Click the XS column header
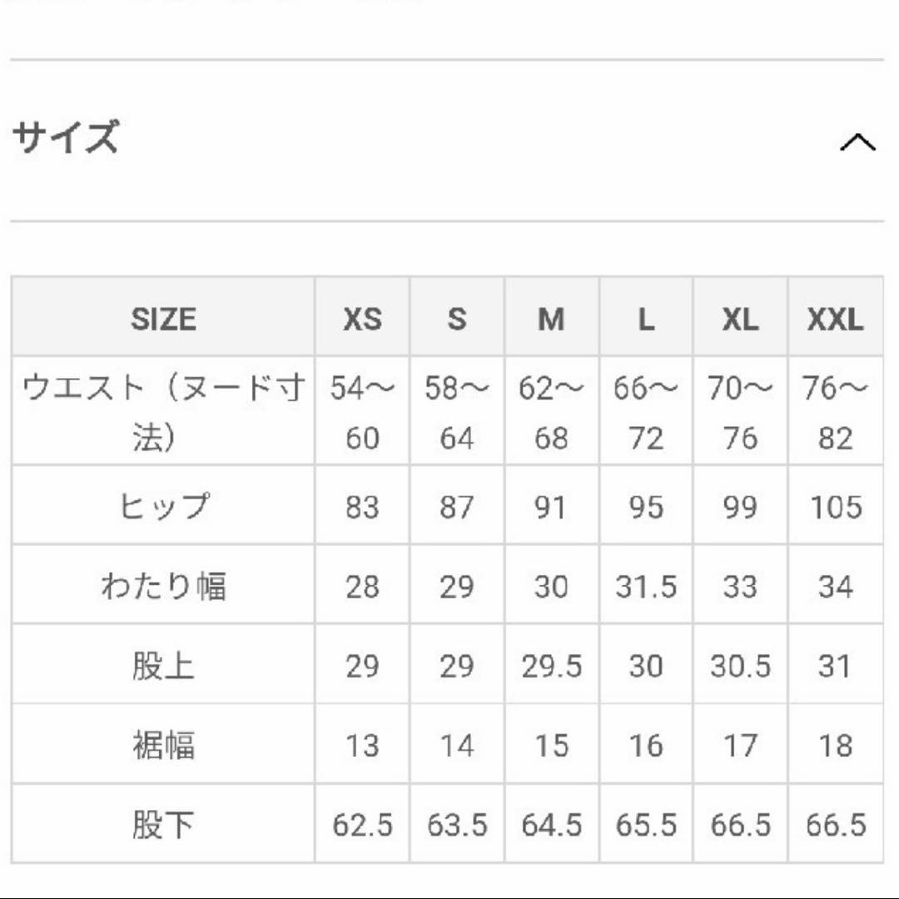The image size is (899, 899). pyautogui.click(x=362, y=319)
